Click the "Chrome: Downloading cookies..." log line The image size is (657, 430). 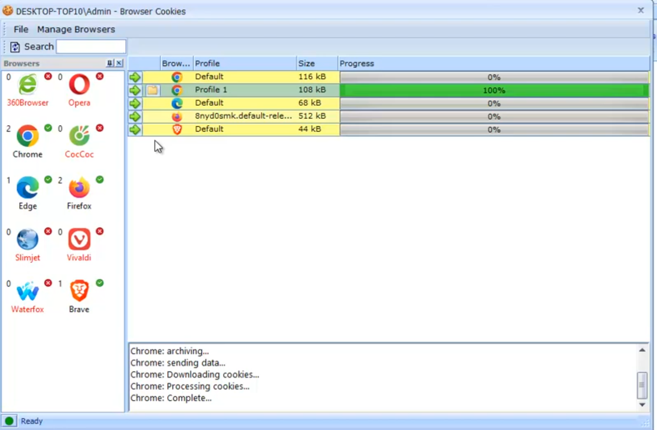click(x=195, y=375)
